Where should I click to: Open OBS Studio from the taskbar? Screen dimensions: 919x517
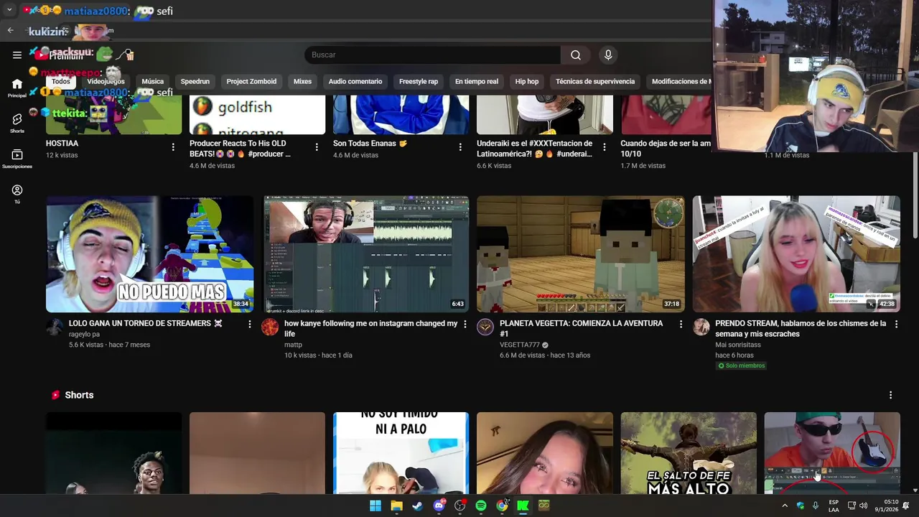coord(459,506)
